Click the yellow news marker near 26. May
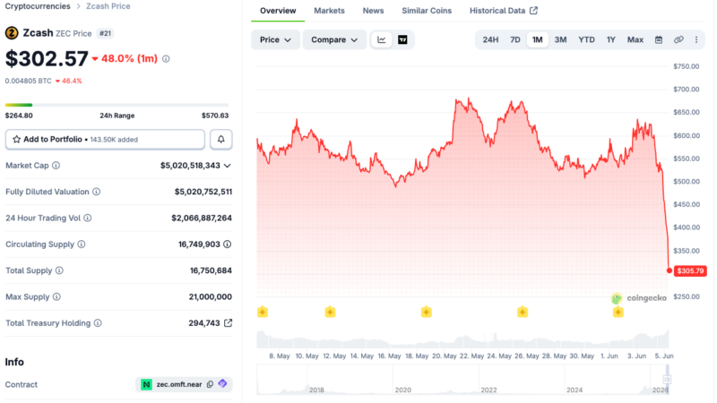The height and width of the screenshot is (403, 717). [523, 312]
